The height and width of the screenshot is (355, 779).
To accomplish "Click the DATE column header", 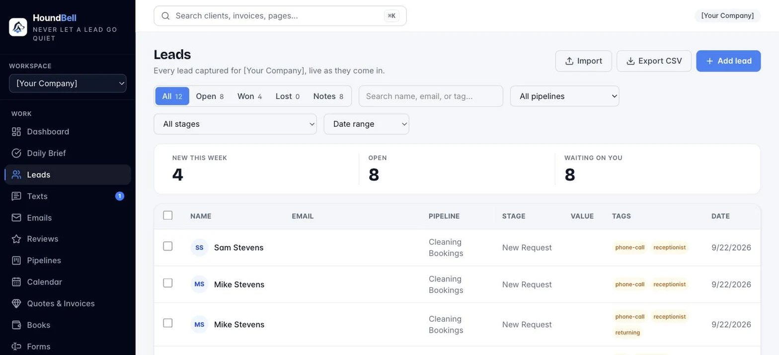I will (x=720, y=216).
